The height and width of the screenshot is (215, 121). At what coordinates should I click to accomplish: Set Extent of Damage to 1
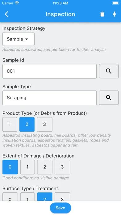tap(27, 167)
